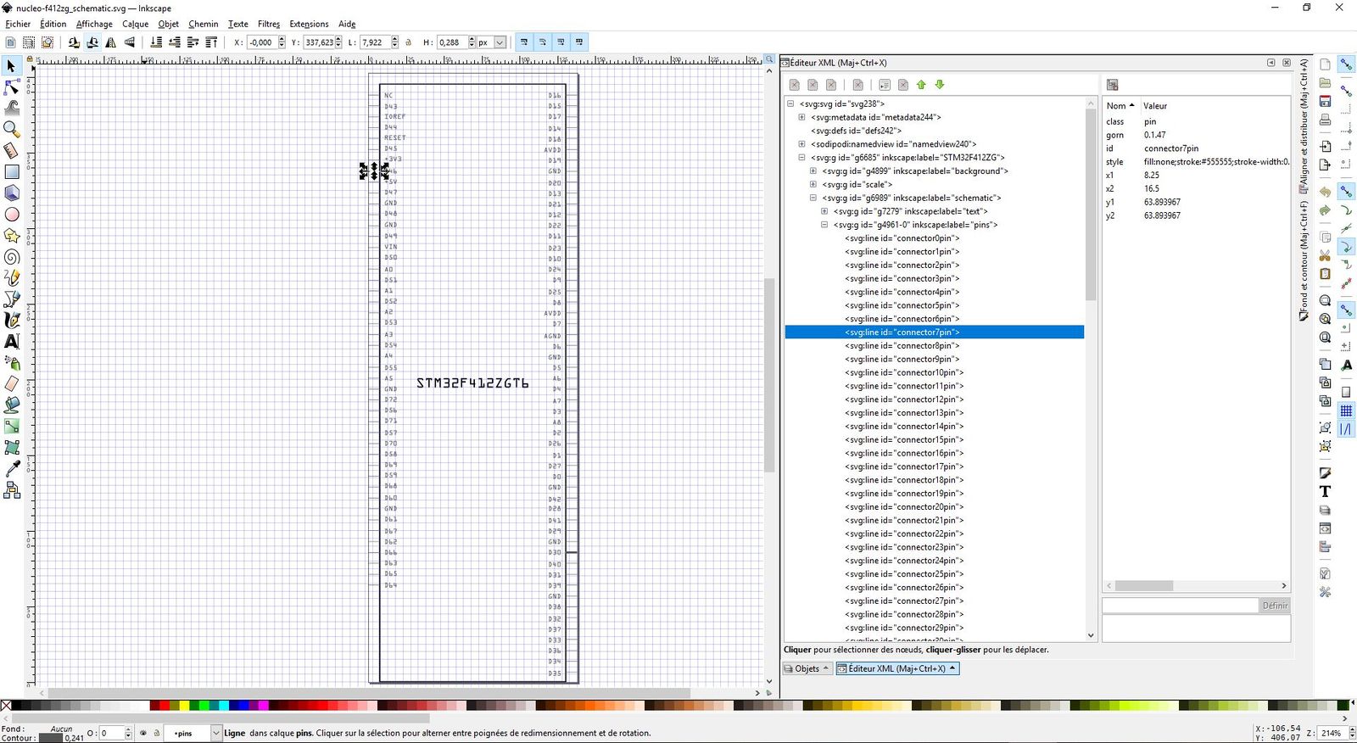The width and height of the screenshot is (1357, 743).
Task: Switch to the Objets tab
Action: [x=807, y=668]
